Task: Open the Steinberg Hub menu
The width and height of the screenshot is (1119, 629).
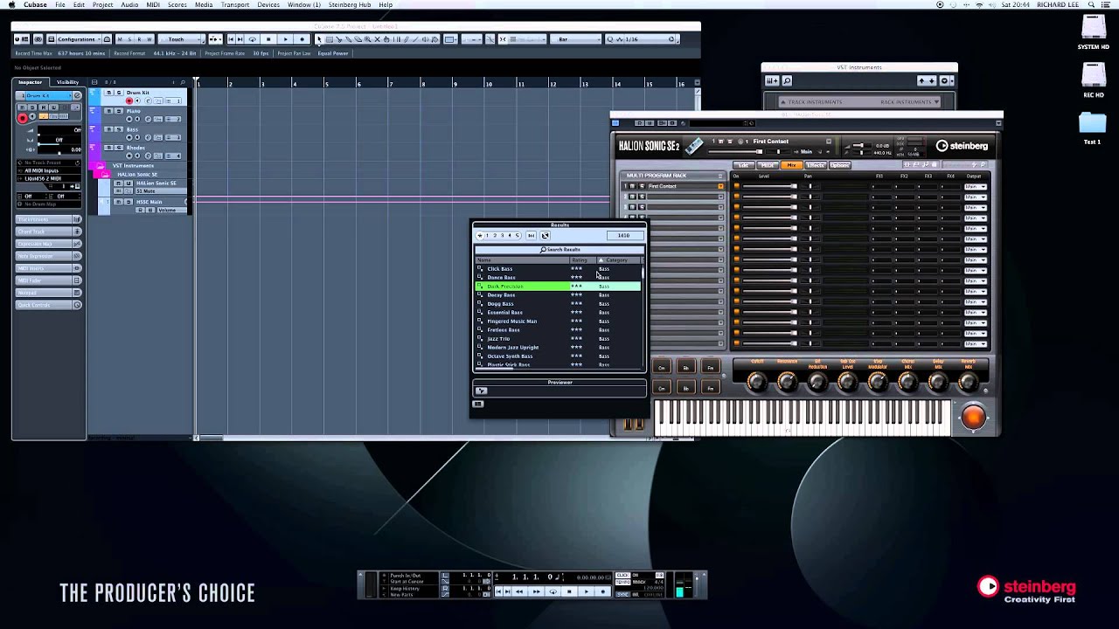Action: [350, 4]
